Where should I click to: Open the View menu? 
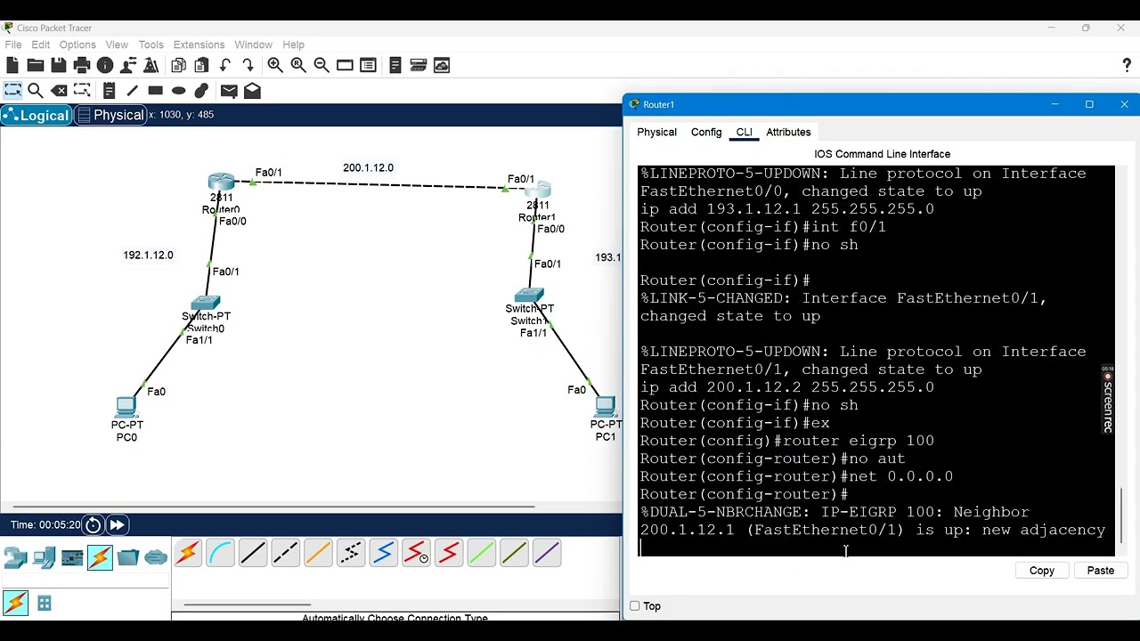[x=117, y=45]
